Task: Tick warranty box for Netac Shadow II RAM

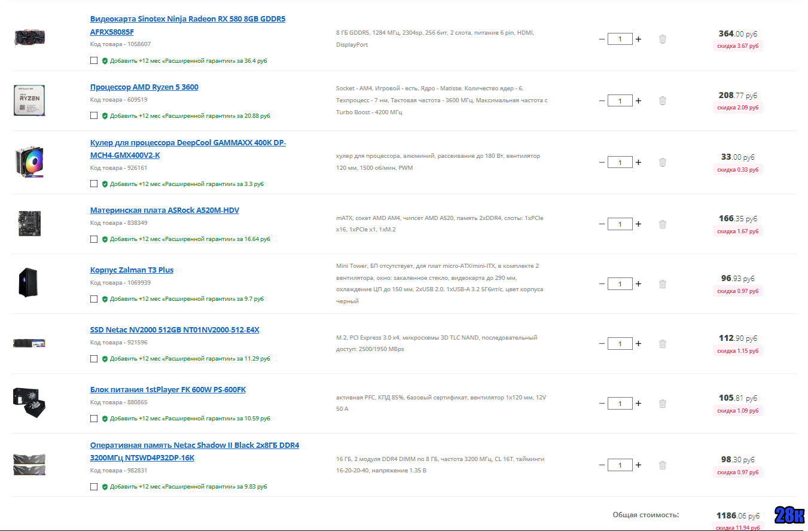Action: pos(94,486)
